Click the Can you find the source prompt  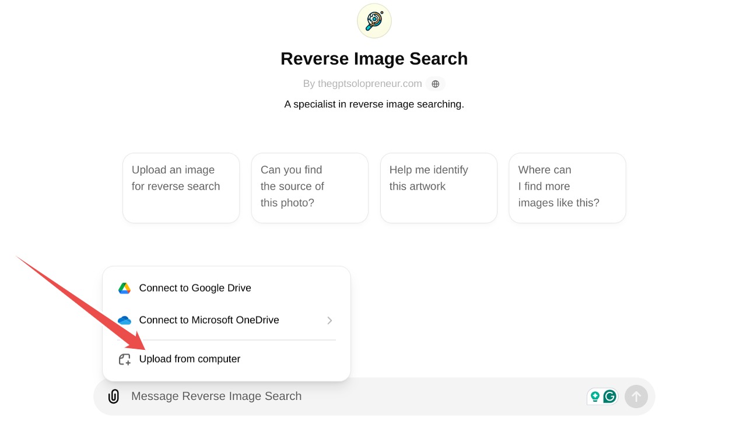click(x=310, y=188)
